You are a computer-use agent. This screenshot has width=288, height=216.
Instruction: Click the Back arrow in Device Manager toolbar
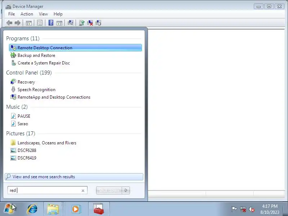9,23
